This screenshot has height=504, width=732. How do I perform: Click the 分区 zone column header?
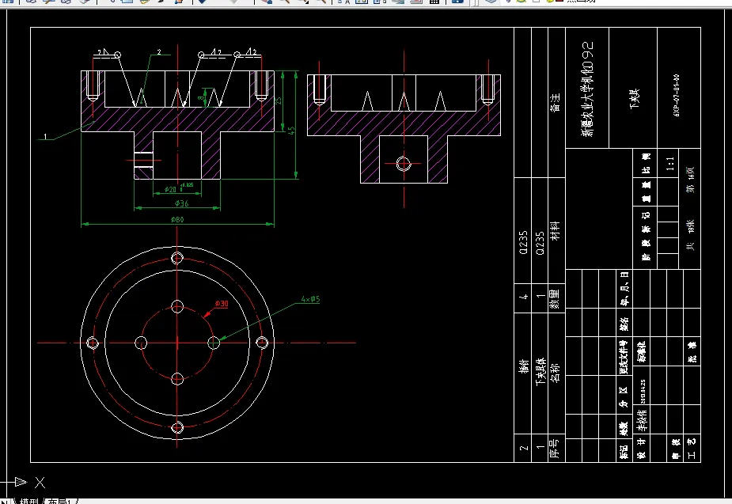[624, 397]
